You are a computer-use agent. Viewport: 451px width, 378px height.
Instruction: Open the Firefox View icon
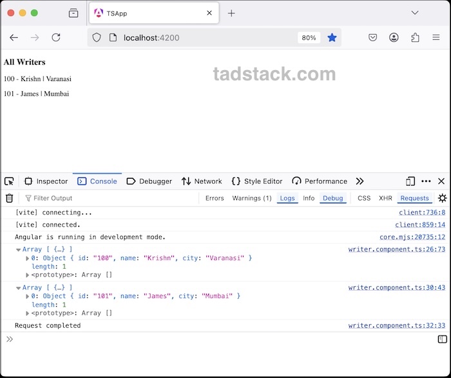point(73,14)
